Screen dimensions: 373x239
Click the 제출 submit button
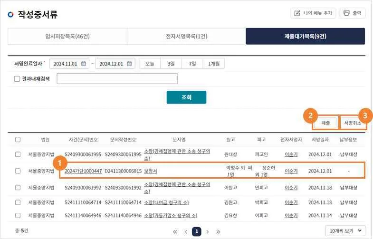point(325,123)
